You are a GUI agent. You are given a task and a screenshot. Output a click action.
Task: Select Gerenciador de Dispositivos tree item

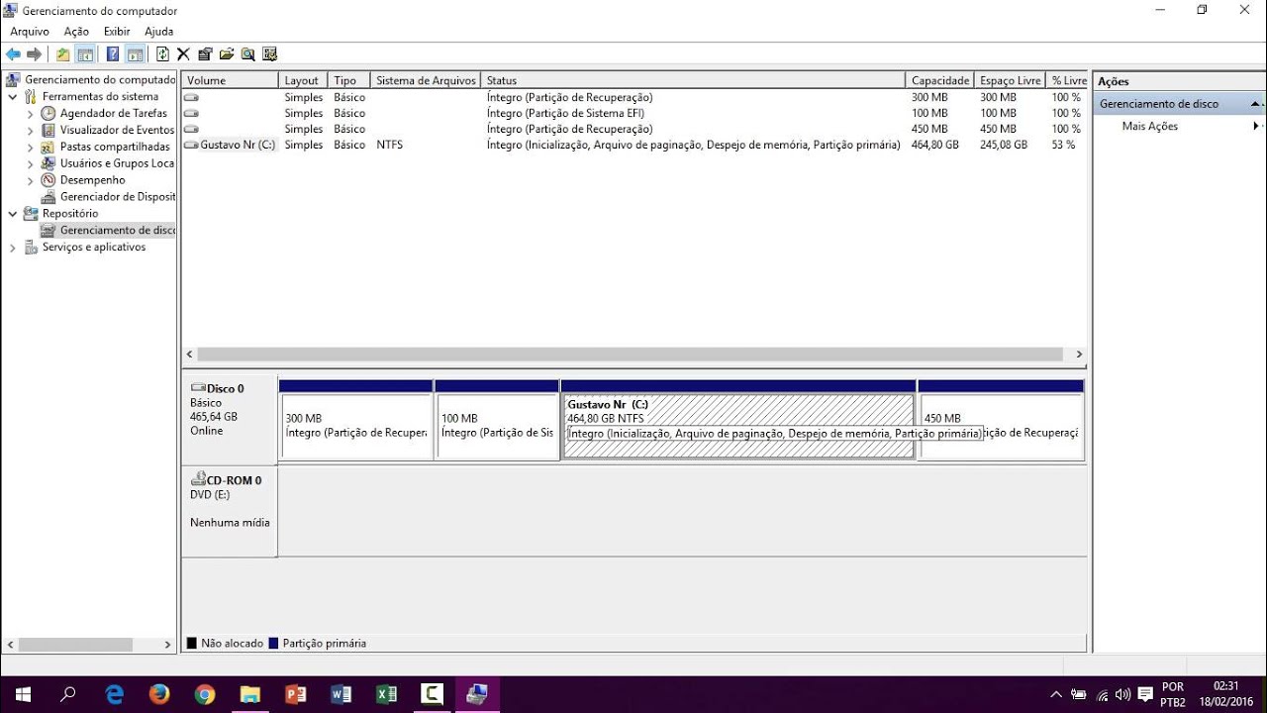pos(108,197)
